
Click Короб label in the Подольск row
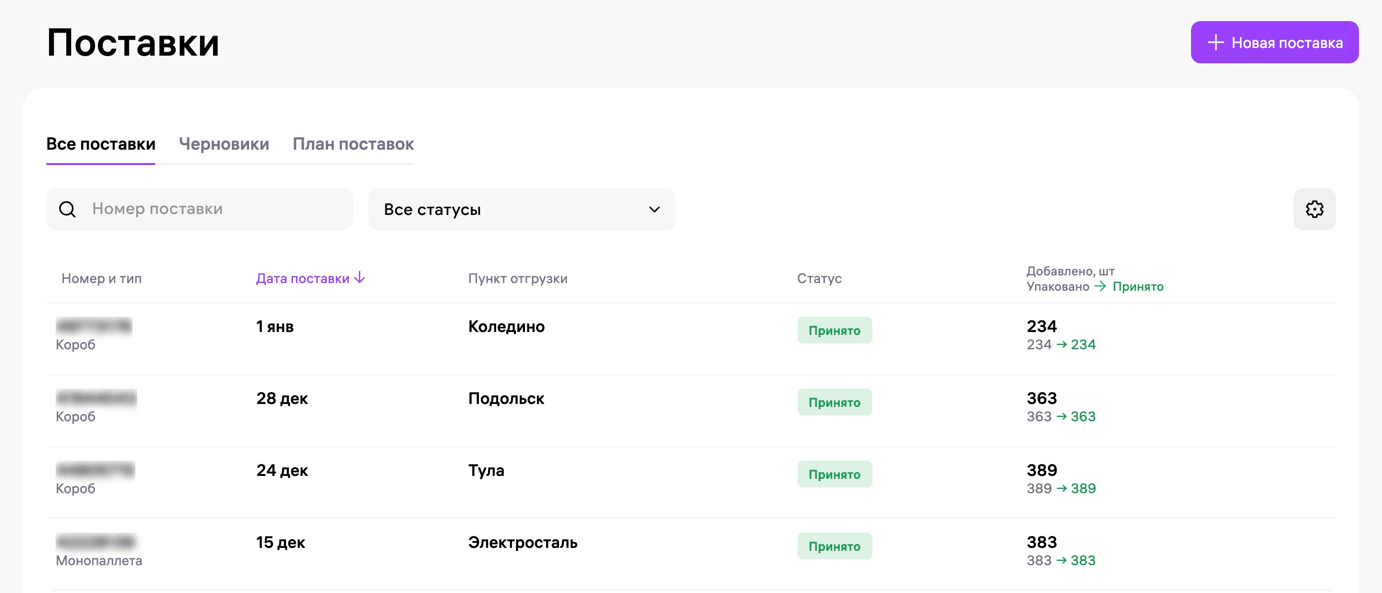pos(76,416)
